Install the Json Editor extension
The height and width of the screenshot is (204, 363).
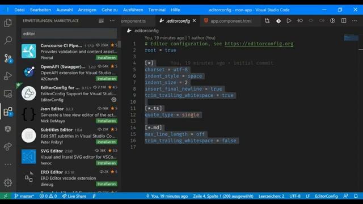point(107,121)
